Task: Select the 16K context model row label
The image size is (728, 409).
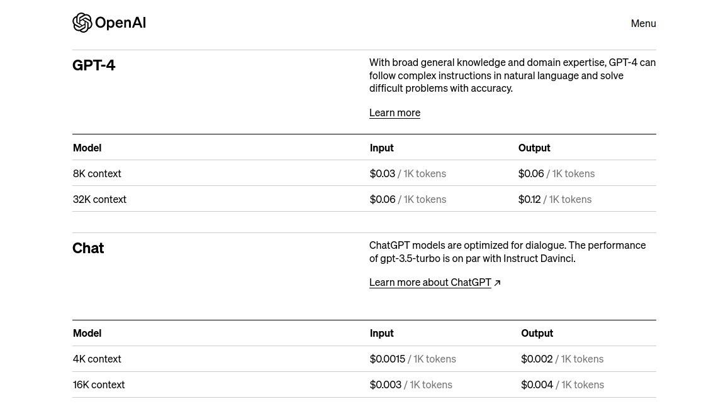Action: pyautogui.click(x=99, y=384)
